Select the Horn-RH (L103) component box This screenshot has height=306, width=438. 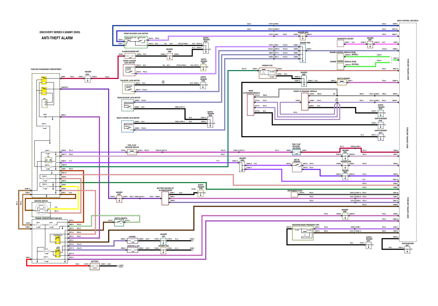tap(132, 250)
